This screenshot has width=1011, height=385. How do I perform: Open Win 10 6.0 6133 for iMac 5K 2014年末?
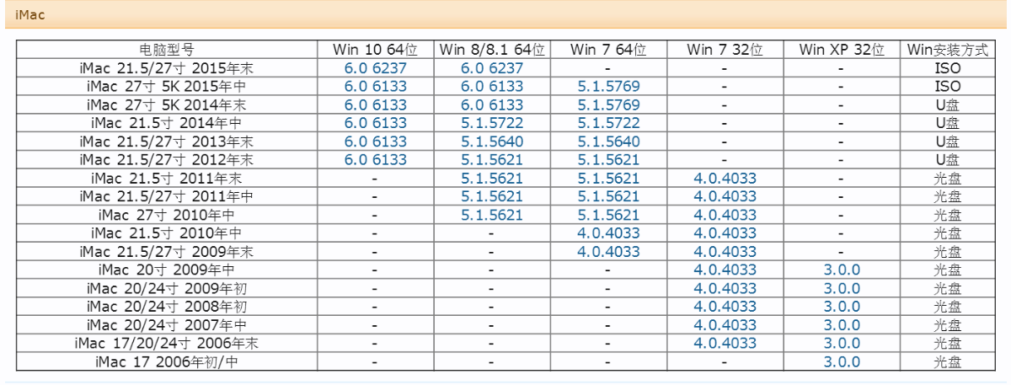375,105
